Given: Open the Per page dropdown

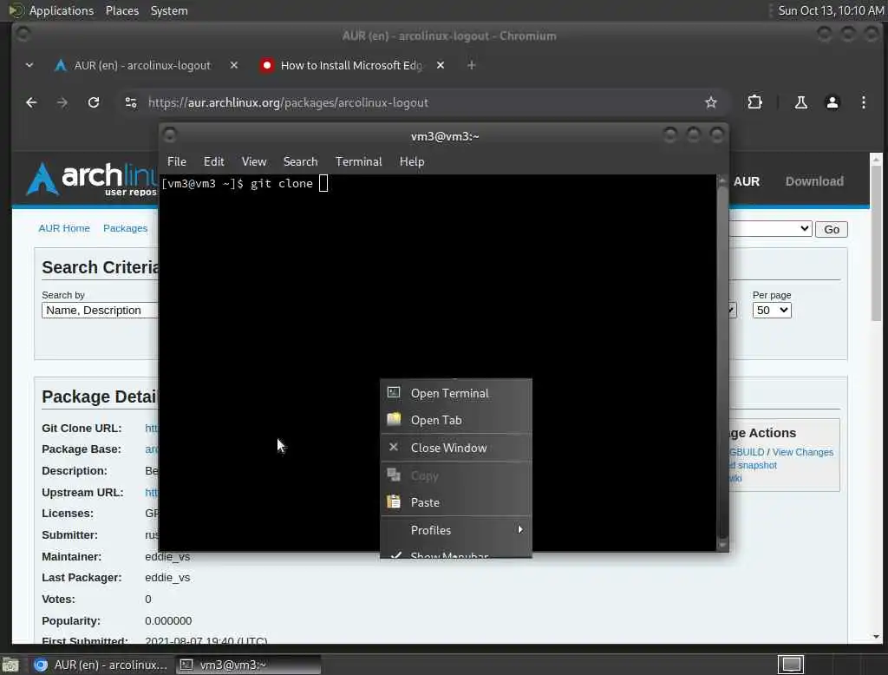Looking at the screenshot, I should coord(771,311).
